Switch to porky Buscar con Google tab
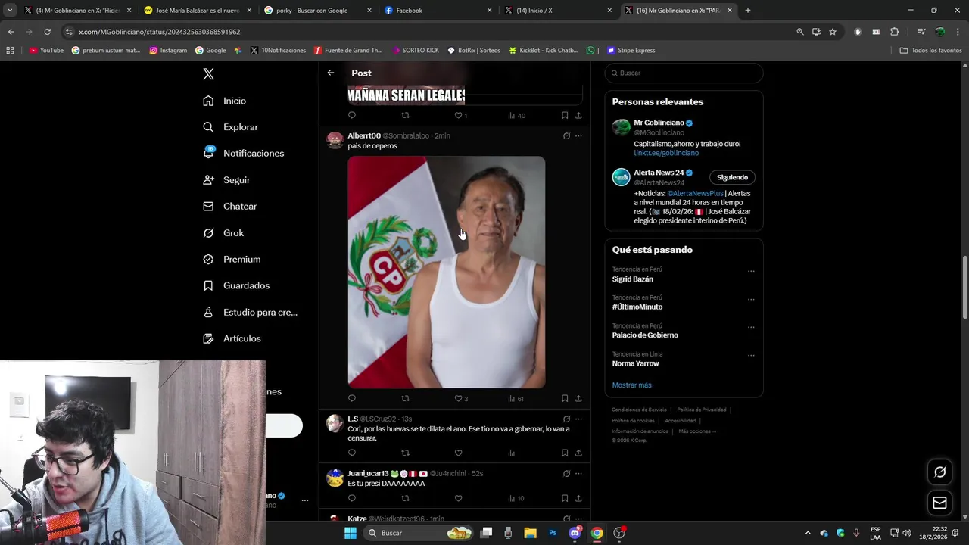Screen dimensions: 969x545 coord(318,11)
